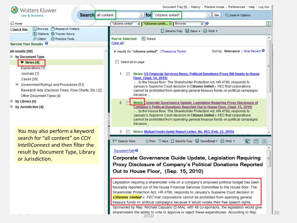This screenshot has height=223, width=297.
Task: Expand Government Rulings and Procedures
Action: (17, 84)
